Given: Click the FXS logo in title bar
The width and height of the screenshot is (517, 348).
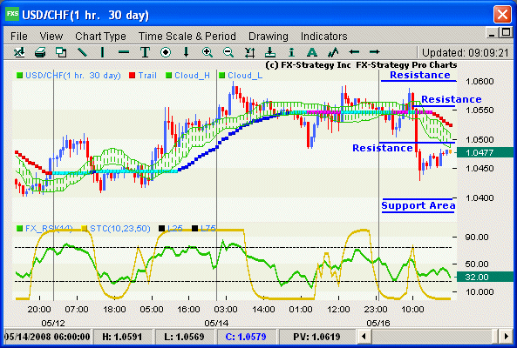Looking at the screenshot, I should point(12,14).
